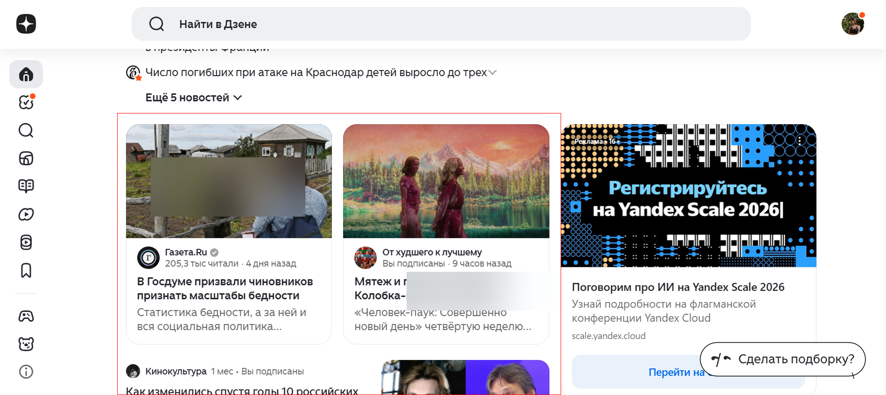886x395 pixels.
Task: Open the short clips icon in sidebar
Action: click(x=26, y=242)
